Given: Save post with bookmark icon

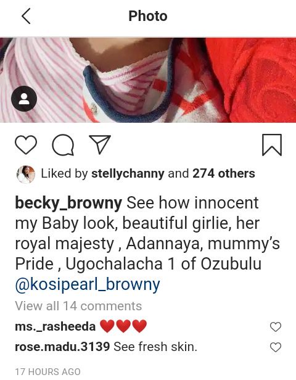Looking at the screenshot, I should click(272, 145).
